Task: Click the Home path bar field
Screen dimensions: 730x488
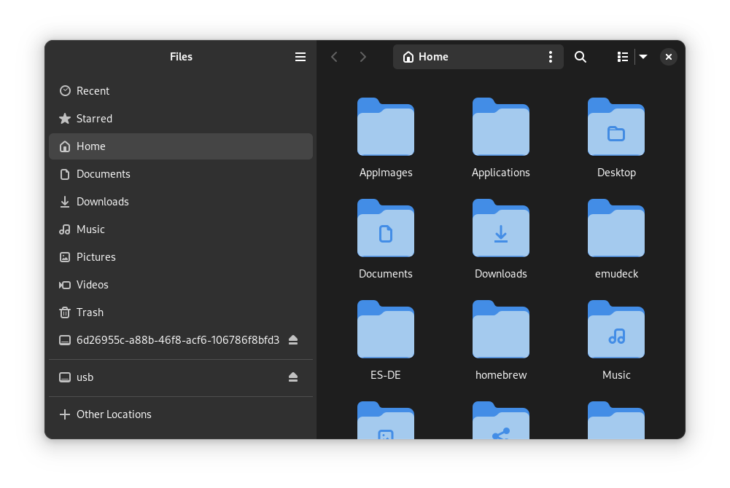Action: [x=467, y=57]
